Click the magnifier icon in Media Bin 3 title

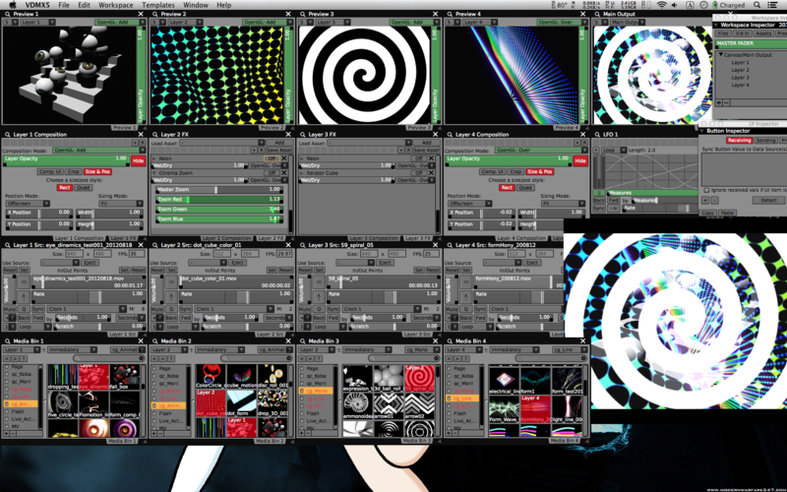tap(303, 340)
